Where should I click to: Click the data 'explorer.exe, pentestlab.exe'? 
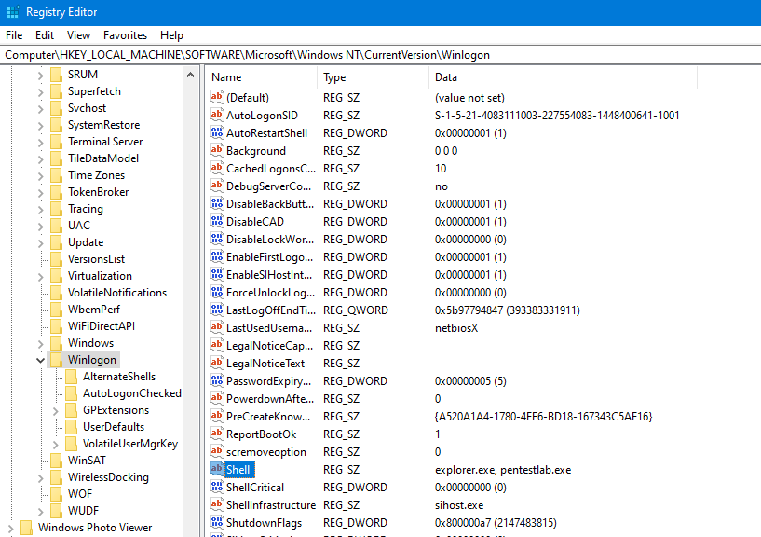click(x=503, y=470)
